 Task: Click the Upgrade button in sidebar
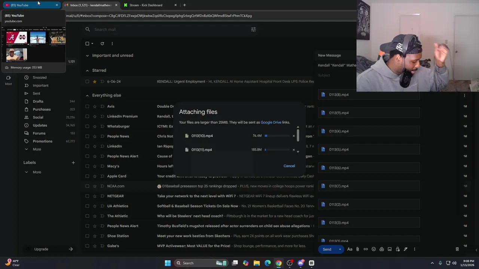pyautogui.click(x=41, y=249)
